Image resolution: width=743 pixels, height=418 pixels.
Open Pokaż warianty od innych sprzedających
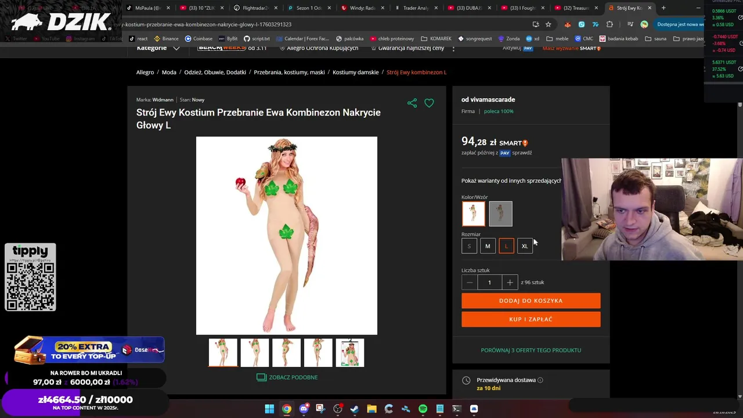(511, 181)
